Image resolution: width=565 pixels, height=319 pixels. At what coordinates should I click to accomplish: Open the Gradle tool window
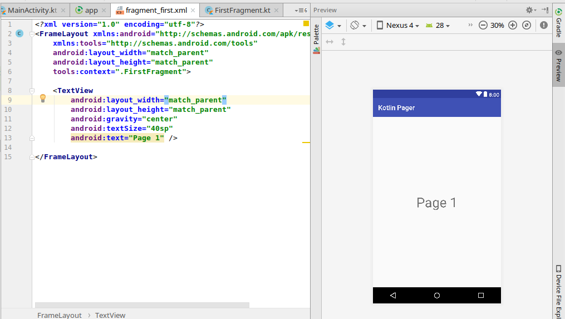[x=558, y=23]
